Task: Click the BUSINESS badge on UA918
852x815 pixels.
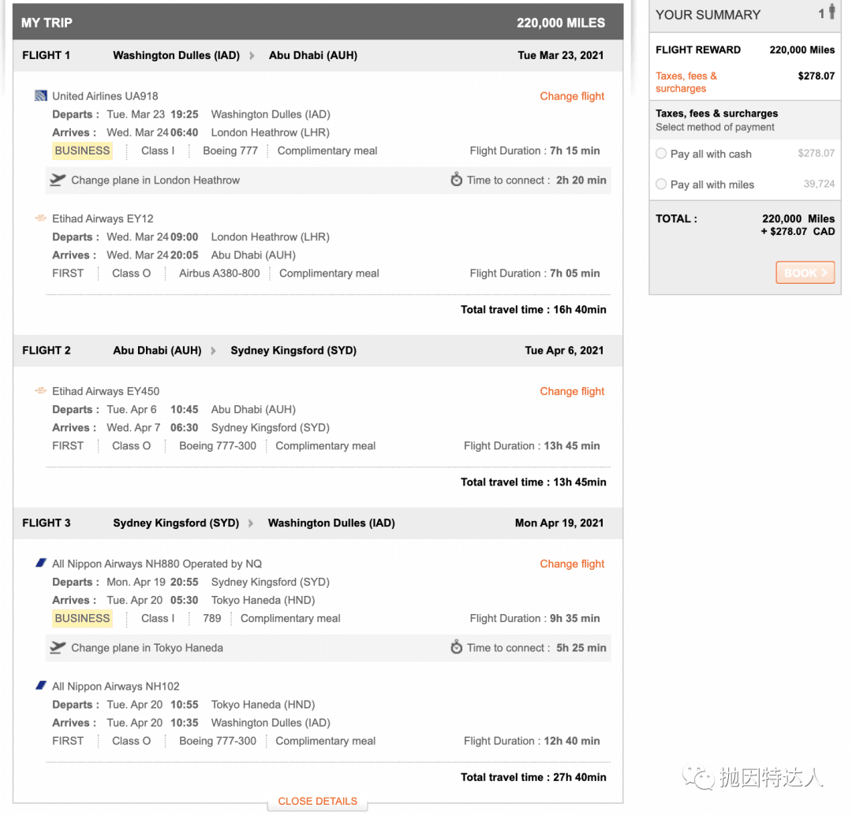Action: tap(82, 151)
